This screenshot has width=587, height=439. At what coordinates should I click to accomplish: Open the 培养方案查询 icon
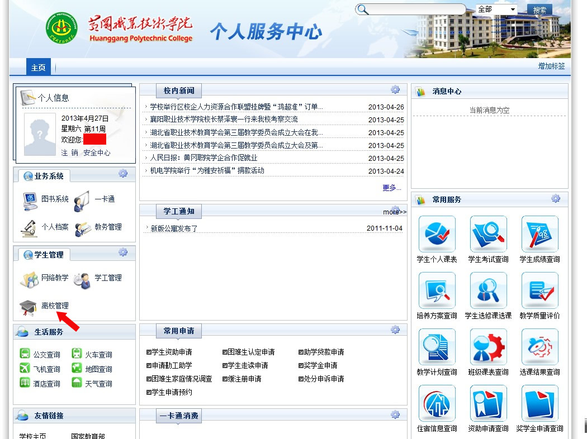(x=437, y=291)
